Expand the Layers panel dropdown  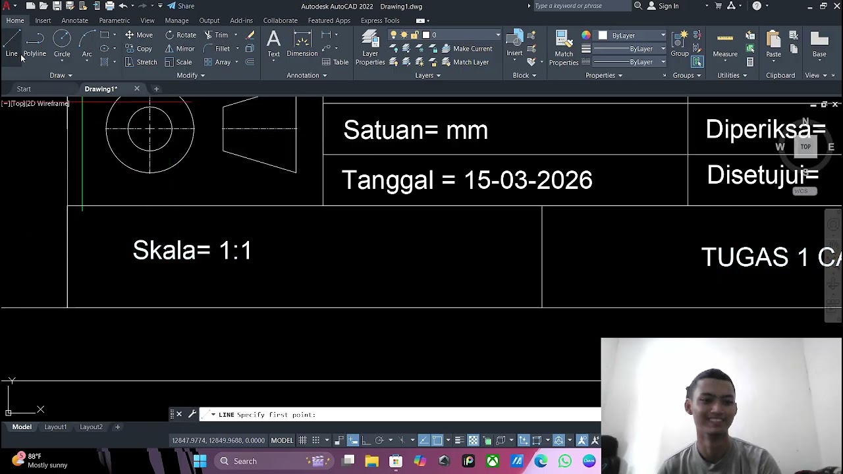pos(428,75)
